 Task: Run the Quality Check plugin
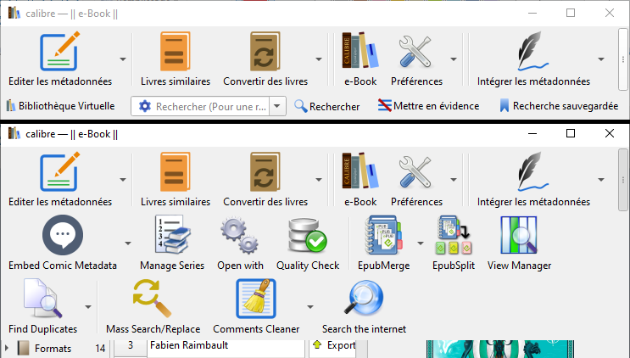[308, 243]
